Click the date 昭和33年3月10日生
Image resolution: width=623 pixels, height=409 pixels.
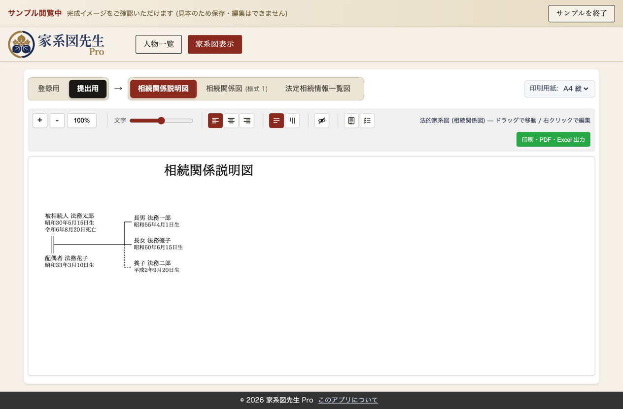(69, 265)
